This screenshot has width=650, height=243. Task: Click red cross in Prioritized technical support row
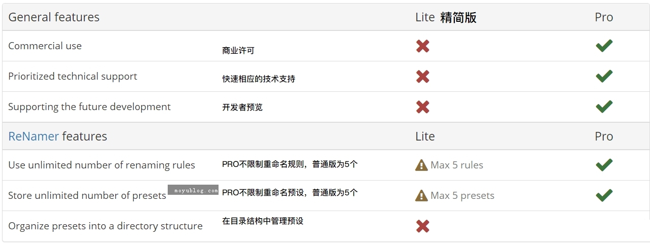[422, 77]
